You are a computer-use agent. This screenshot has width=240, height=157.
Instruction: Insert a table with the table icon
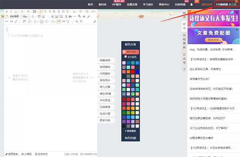(x=39, y=16)
